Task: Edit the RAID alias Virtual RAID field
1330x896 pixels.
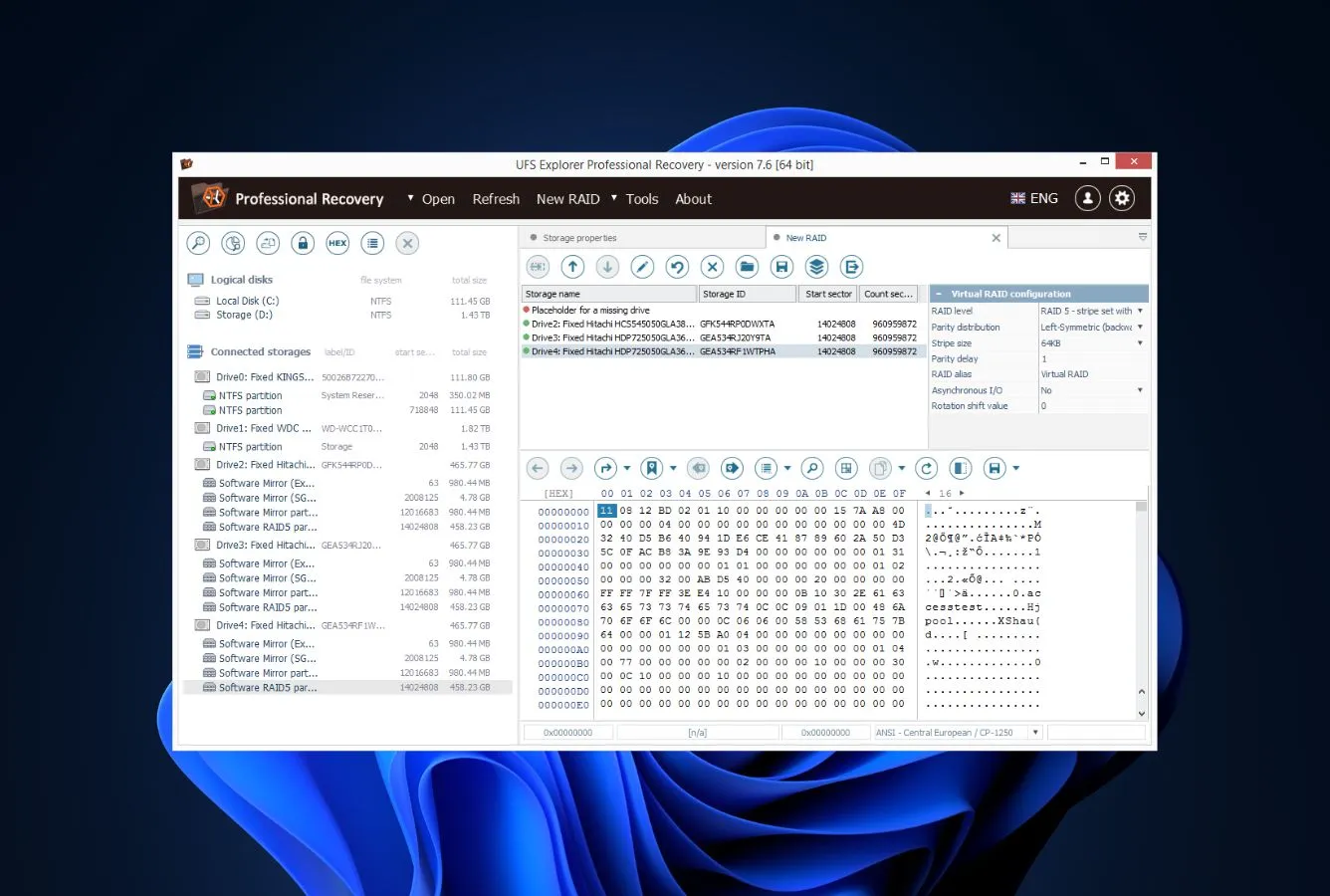Action: 1093,374
